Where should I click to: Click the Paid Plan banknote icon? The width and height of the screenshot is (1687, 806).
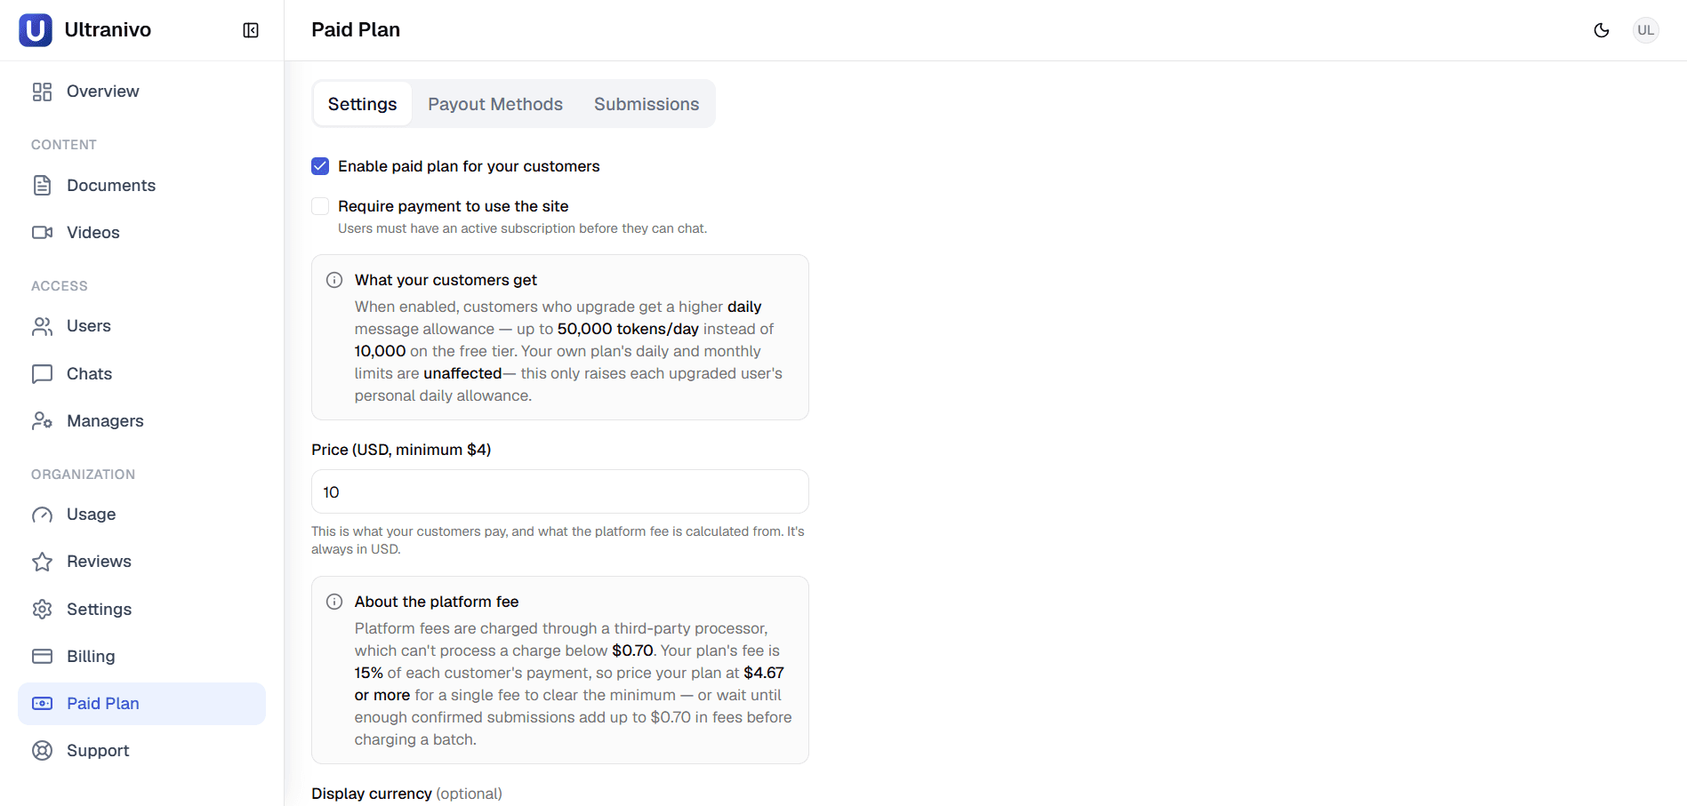42,703
